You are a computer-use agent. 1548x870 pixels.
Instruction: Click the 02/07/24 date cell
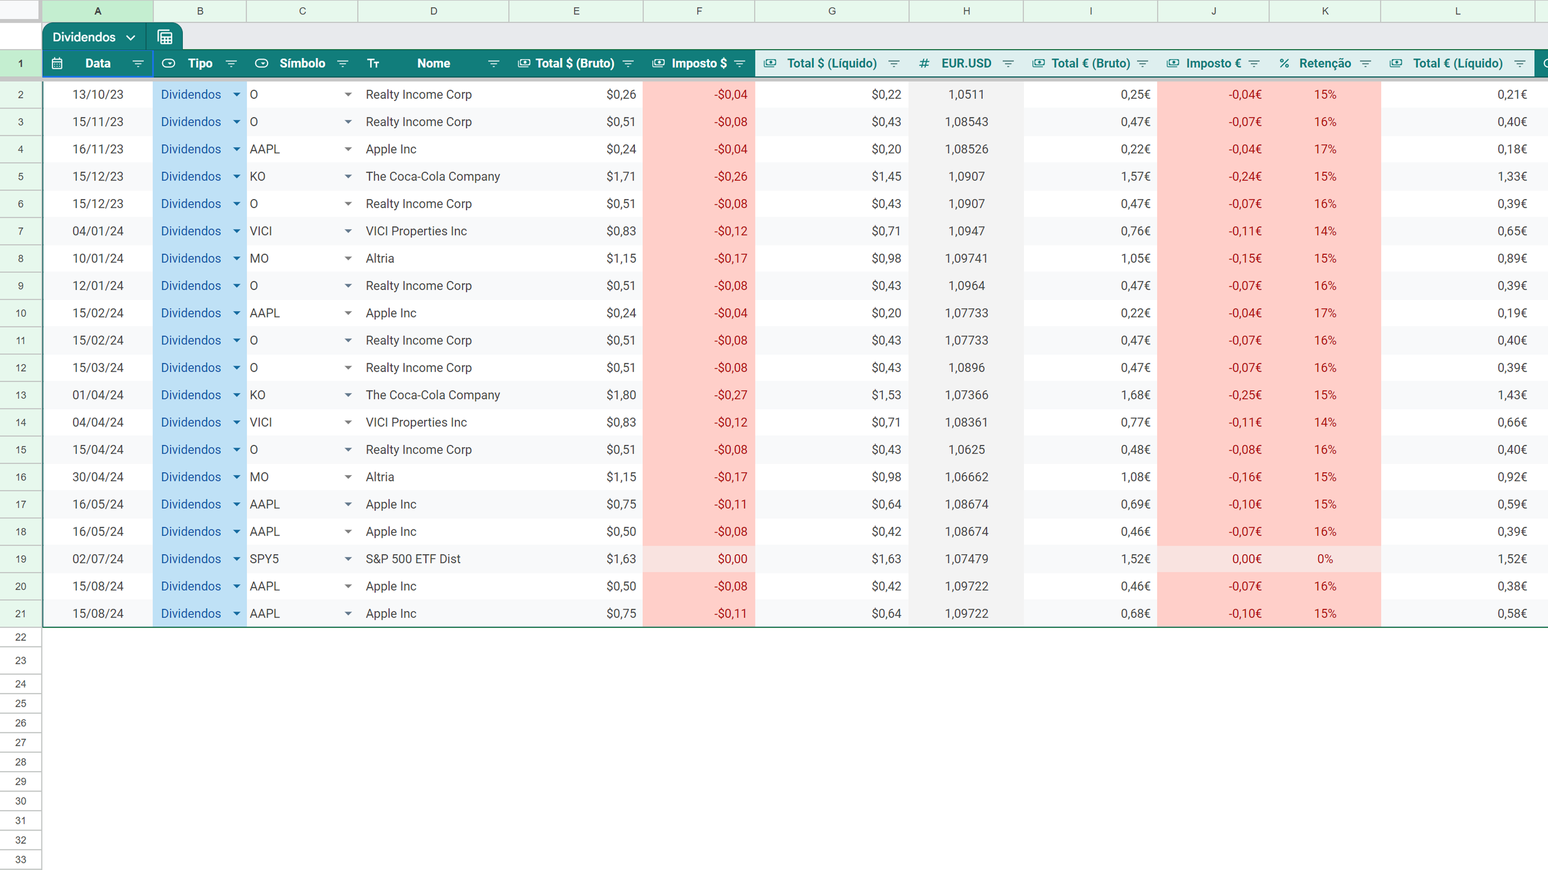(98, 559)
